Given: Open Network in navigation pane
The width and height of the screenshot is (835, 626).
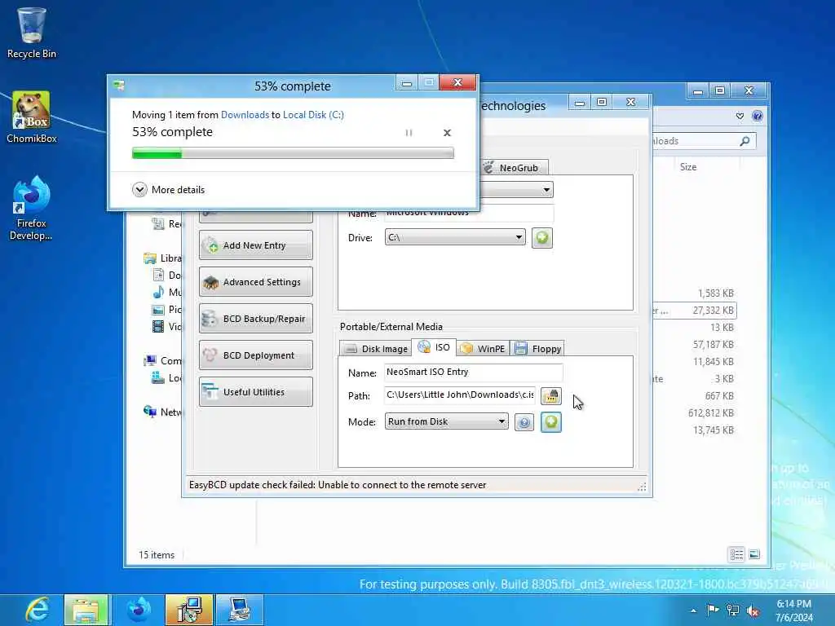Looking at the screenshot, I should (163, 412).
